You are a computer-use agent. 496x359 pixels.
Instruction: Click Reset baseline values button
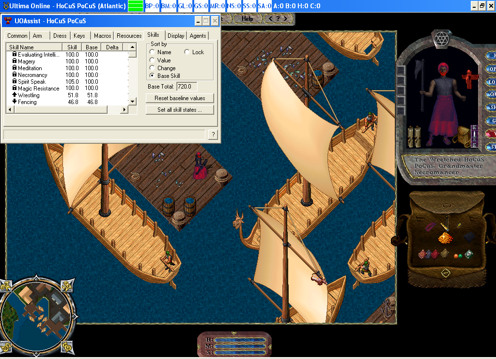coord(180,98)
